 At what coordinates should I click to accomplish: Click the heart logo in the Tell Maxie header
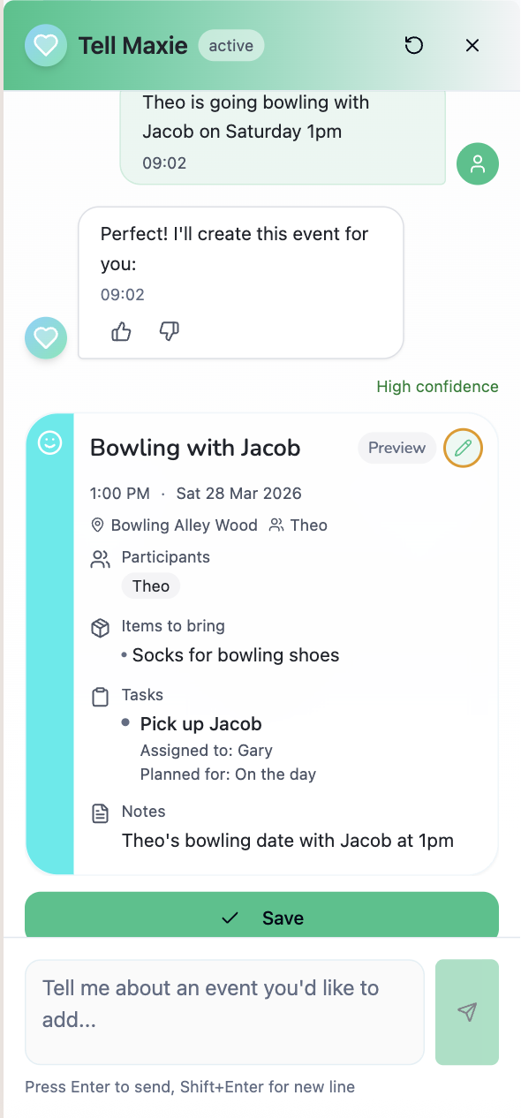click(x=46, y=45)
